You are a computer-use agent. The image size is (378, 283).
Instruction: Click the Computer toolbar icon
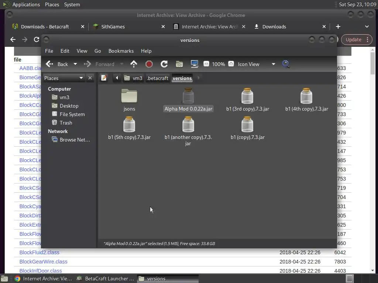[x=194, y=64]
